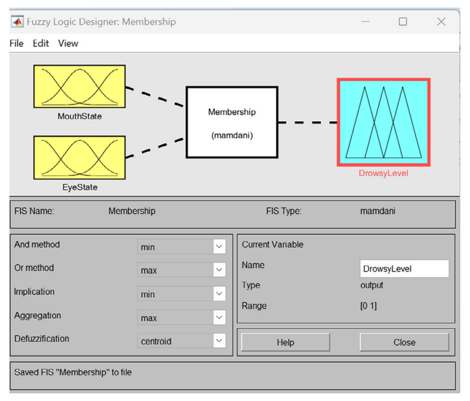Click the 'Fuzzy Logic Designer: Membership' window title
470x401 pixels.
click(101, 22)
